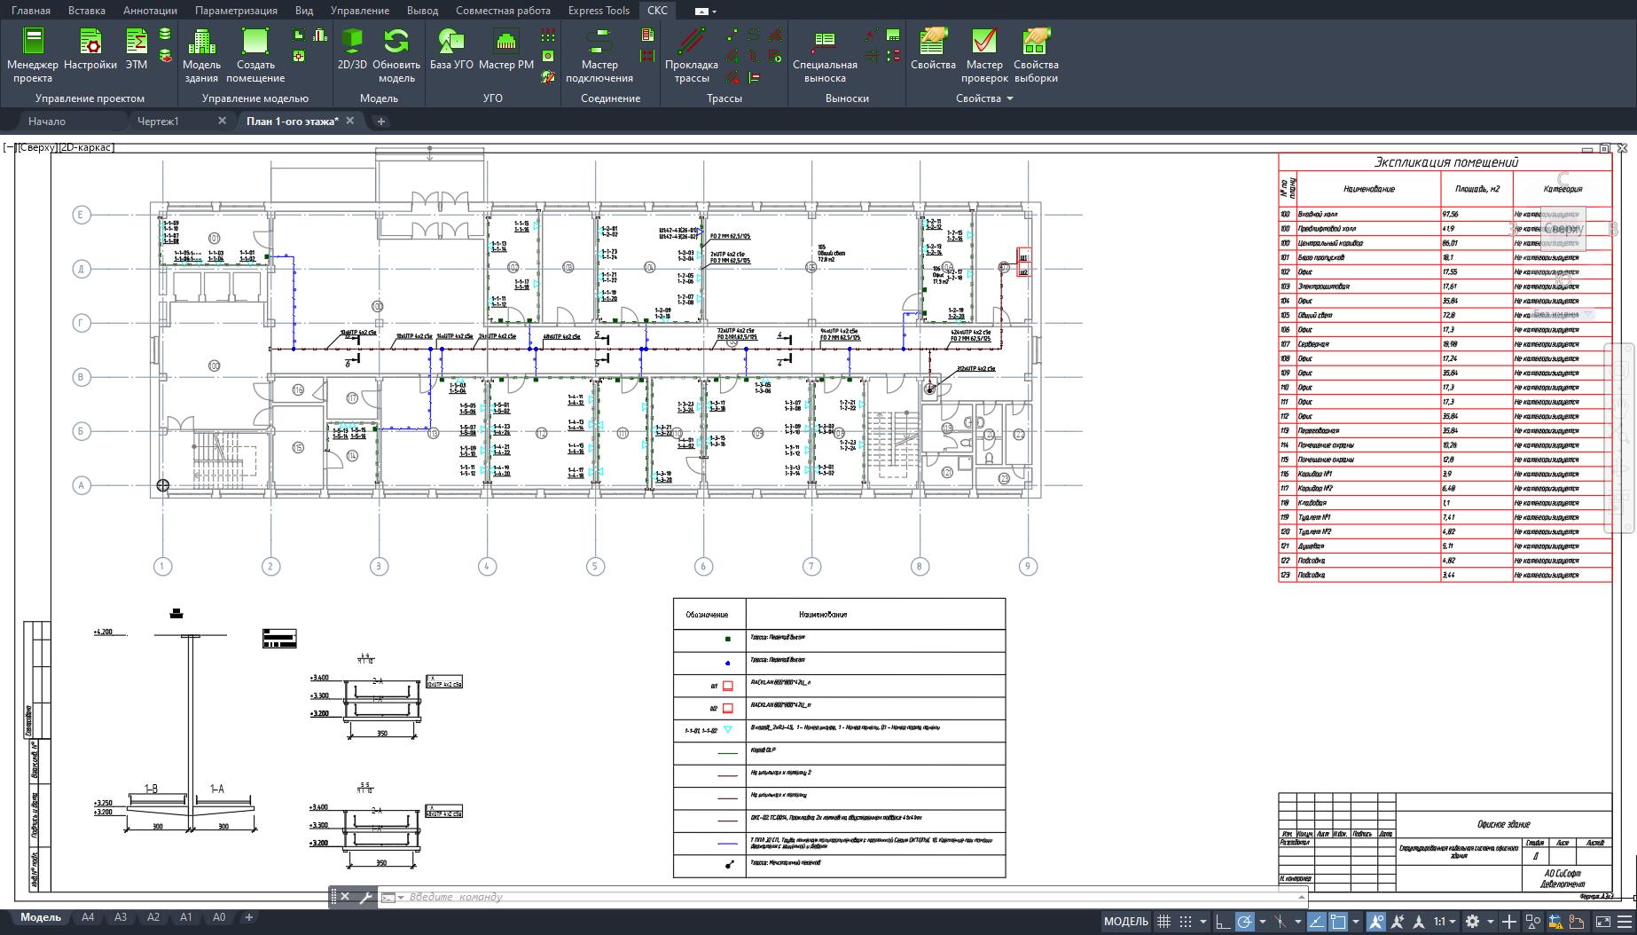
Task: Click Специальная выноска callout tool
Action: (825, 55)
